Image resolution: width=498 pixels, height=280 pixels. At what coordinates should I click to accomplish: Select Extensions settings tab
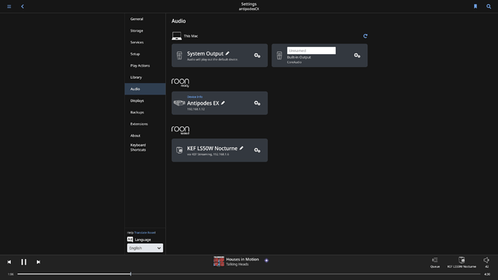click(x=145, y=124)
